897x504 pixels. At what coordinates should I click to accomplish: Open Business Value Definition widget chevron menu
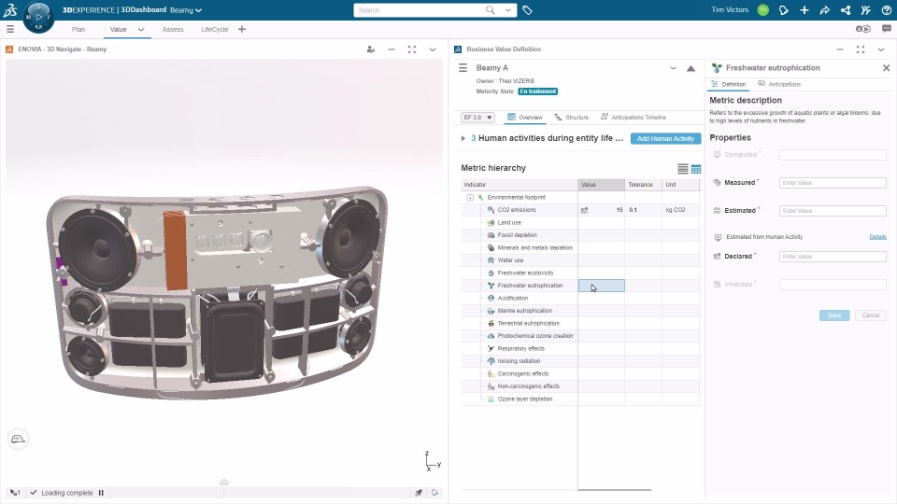[881, 49]
